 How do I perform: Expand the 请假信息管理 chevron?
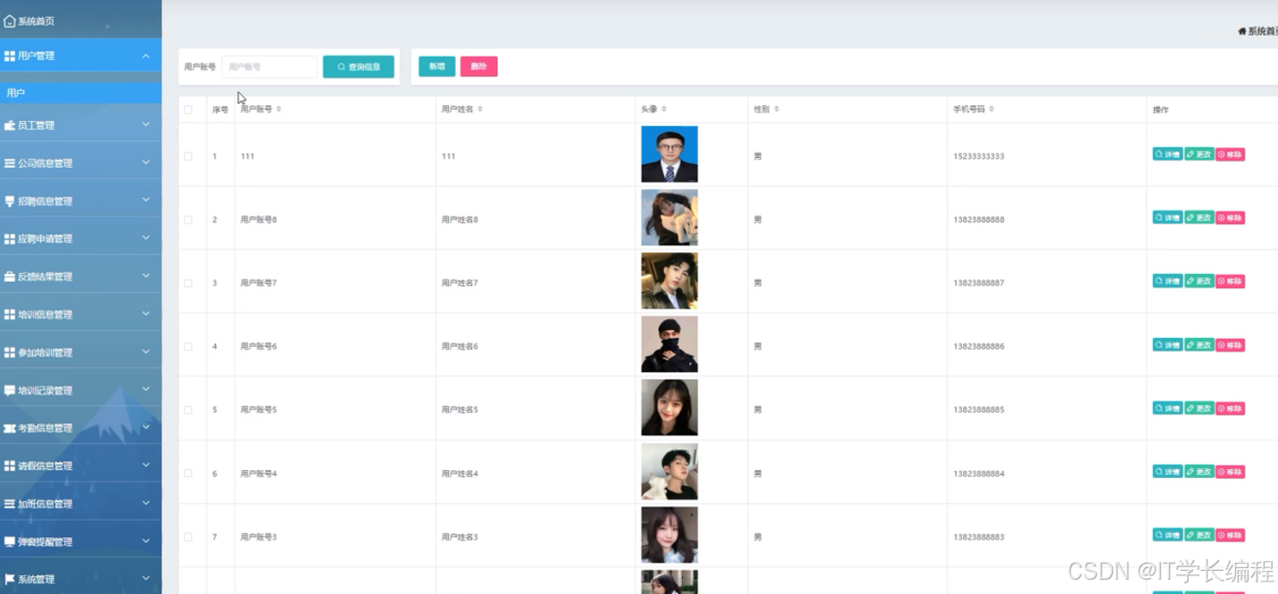145,465
